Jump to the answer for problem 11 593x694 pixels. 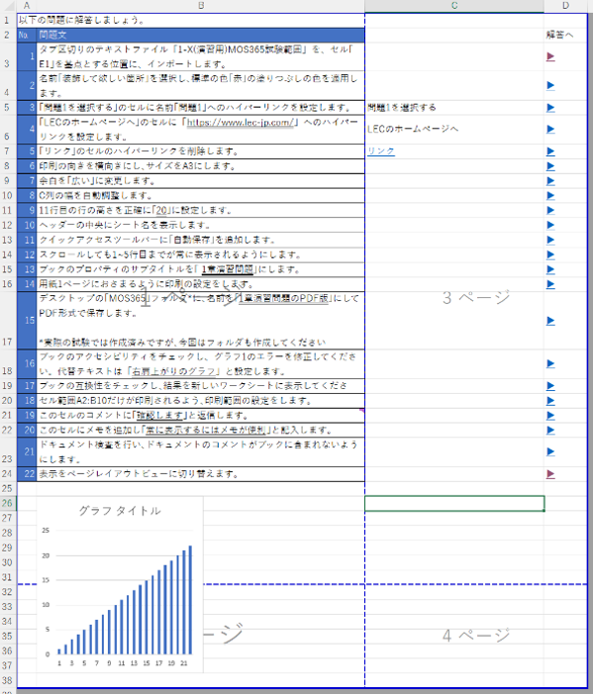tap(550, 240)
